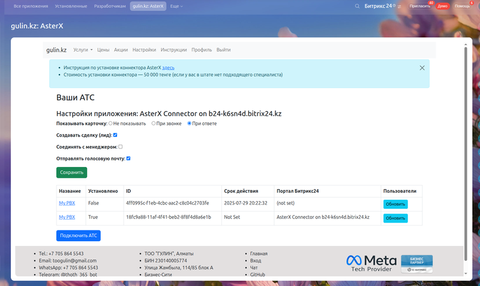Screen dimensions: 480x286
Task: Click the scrollbar down arrow
Action: tap(466, 274)
